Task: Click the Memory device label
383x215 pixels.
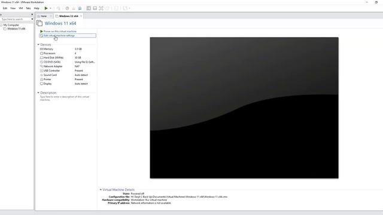Action: [x=48, y=49]
